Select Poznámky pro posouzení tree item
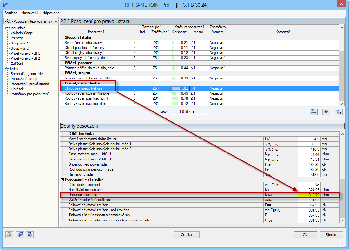349x250 pixels. 30,94
